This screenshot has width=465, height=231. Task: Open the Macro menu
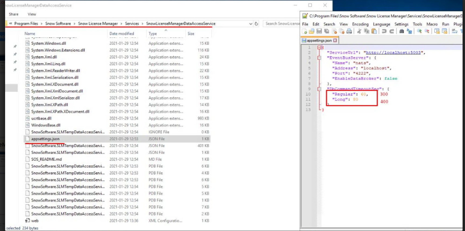coord(432,24)
